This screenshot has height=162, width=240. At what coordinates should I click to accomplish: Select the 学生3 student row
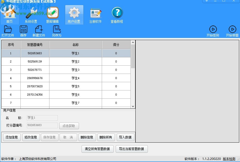click(75, 70)
